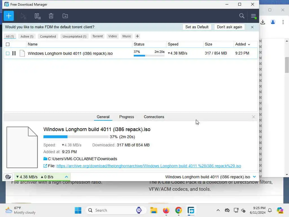Add a new filter tag with plus
The width and height of the screenshot is (289, 217).
(x=137, y=36)
